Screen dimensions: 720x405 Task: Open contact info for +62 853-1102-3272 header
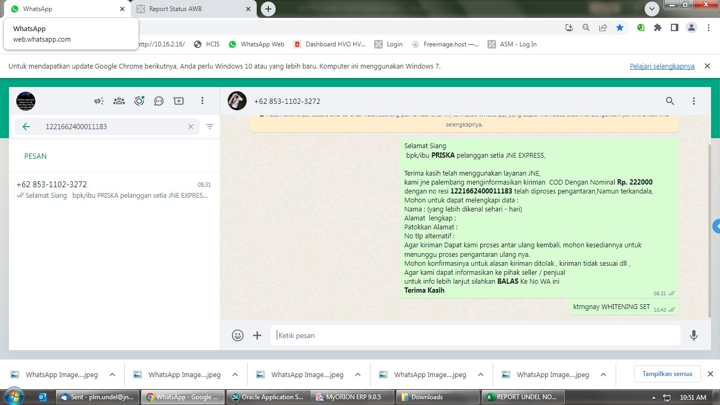tap(287, 101)
